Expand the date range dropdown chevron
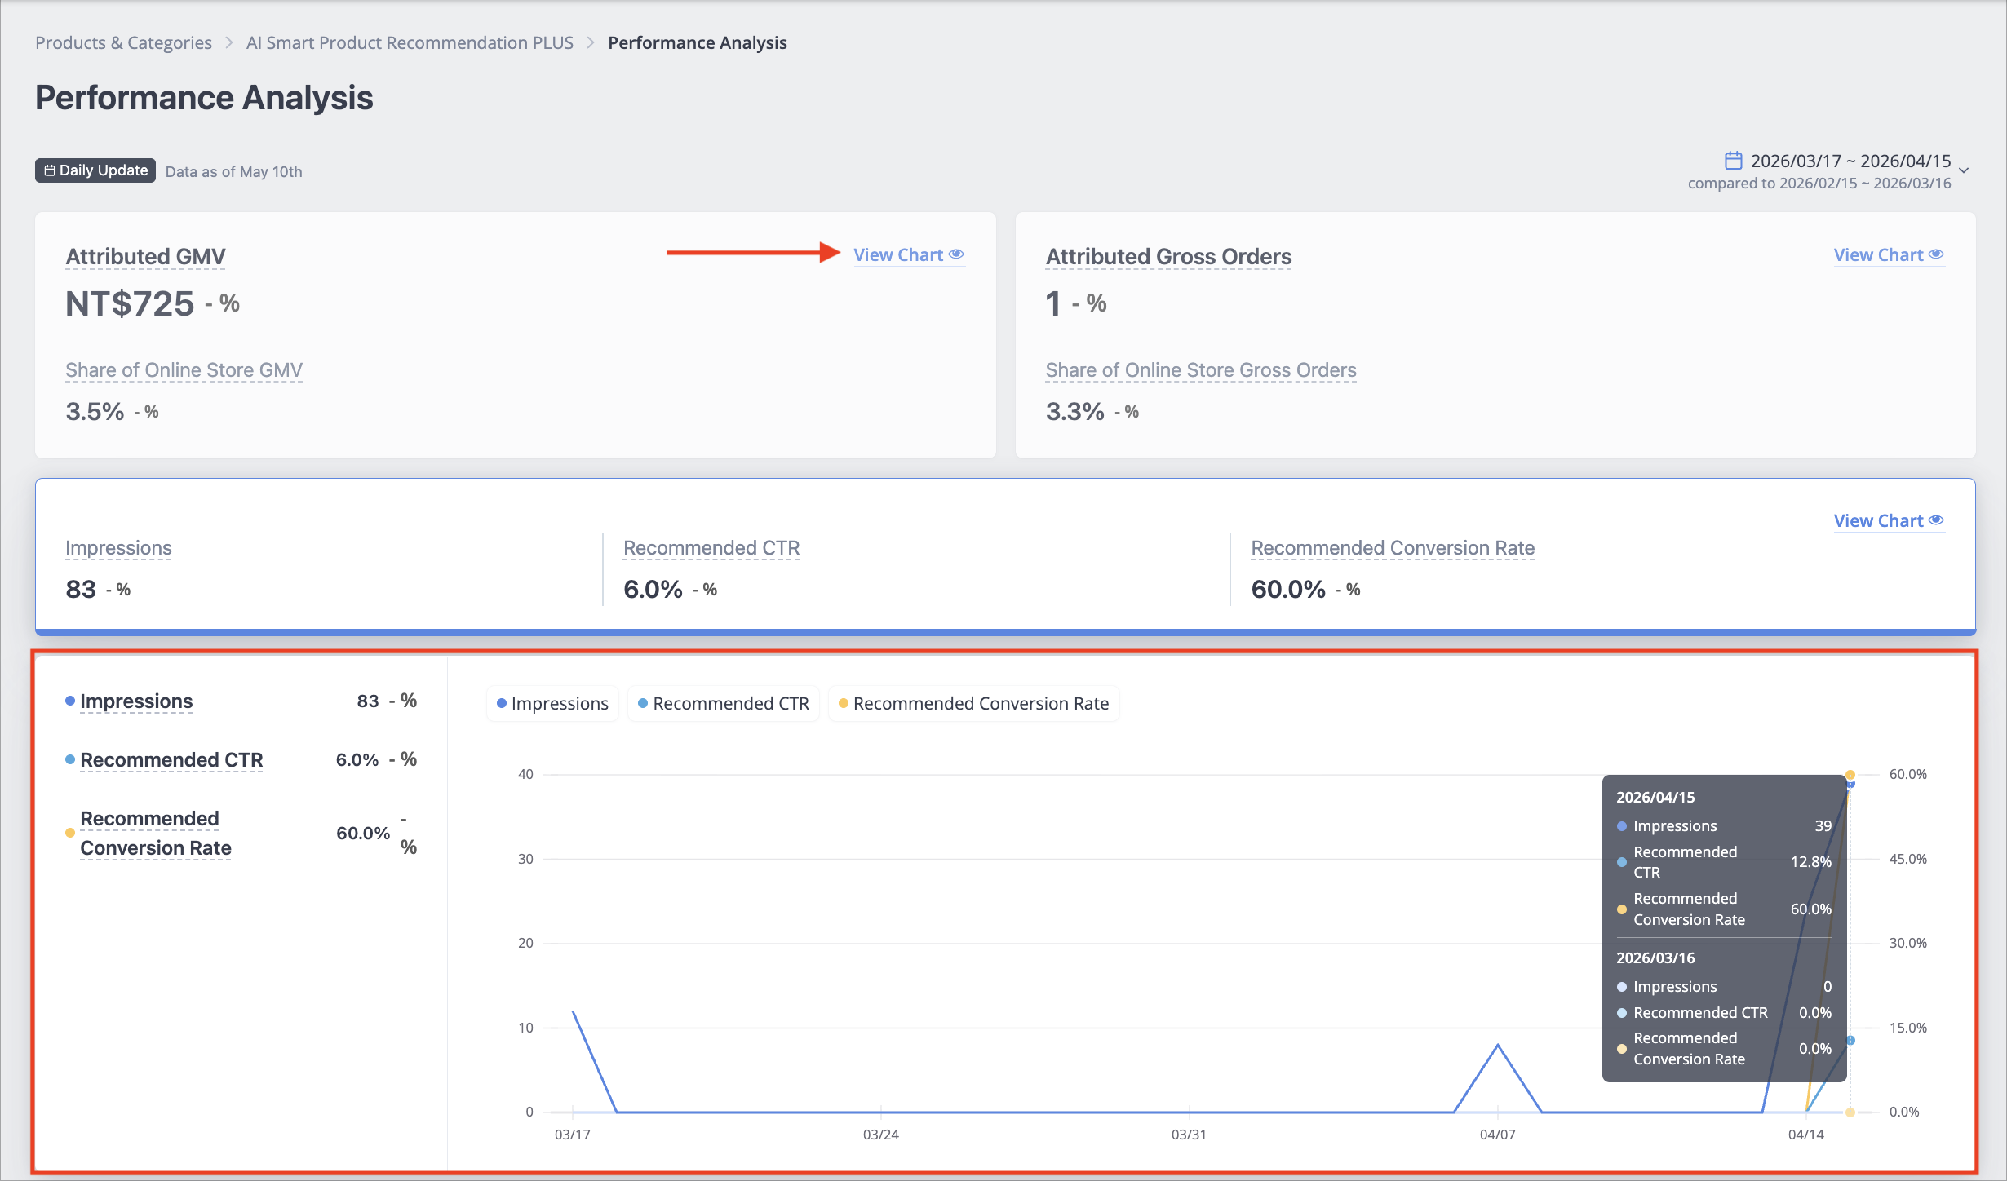The height and width of the screenshot is (1181, 2007). point(1965,170)
